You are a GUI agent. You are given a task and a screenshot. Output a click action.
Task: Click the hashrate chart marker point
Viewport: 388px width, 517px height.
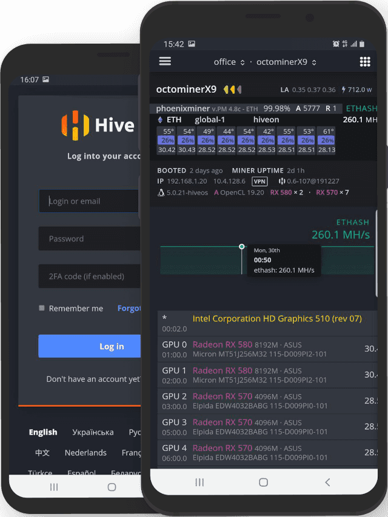pyautogui.click(x=241, y=246)
